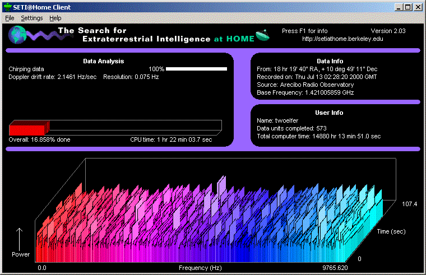This screenshot has height=275, width=426.
Task: Click the 'Power' axis label
Action: (x=21, y=254)
